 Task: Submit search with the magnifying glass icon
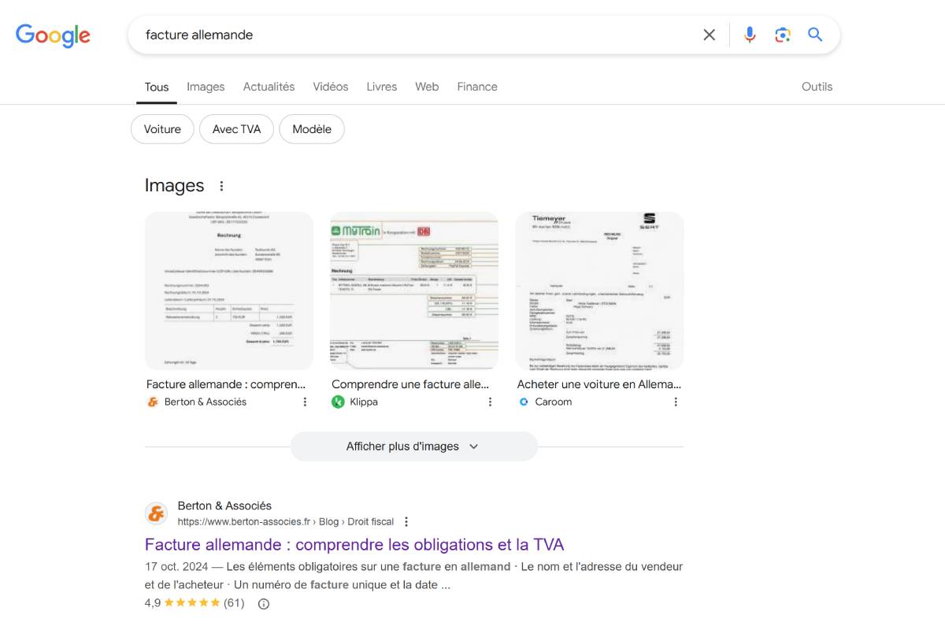pyautogui.click(x=815, y=35)
